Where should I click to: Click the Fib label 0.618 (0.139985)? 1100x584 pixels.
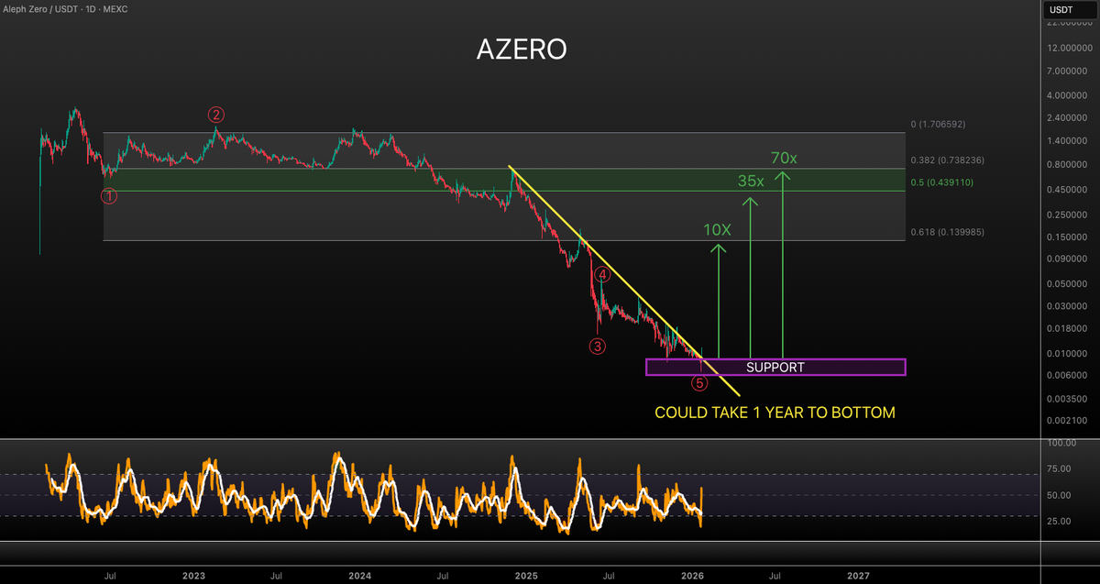947,233
